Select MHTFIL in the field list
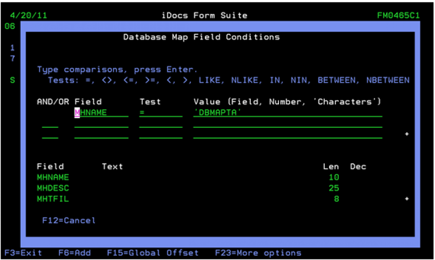Viewport: 435px width, 260px height. click(53, 199)
